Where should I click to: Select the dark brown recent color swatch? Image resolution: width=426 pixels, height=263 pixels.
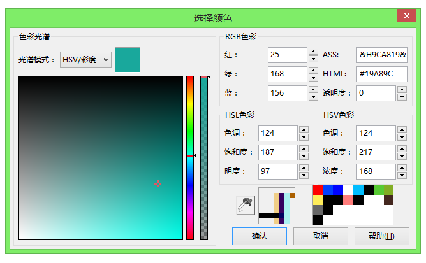coord(389,200)
